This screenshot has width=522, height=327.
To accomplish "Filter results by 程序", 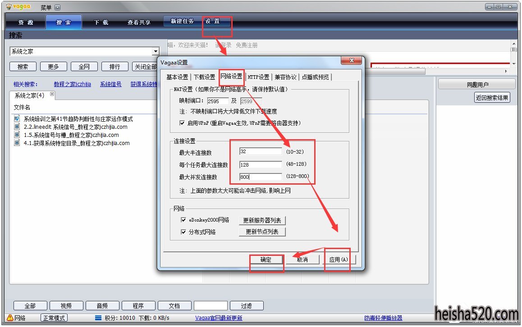I will (x=138, y=306).
